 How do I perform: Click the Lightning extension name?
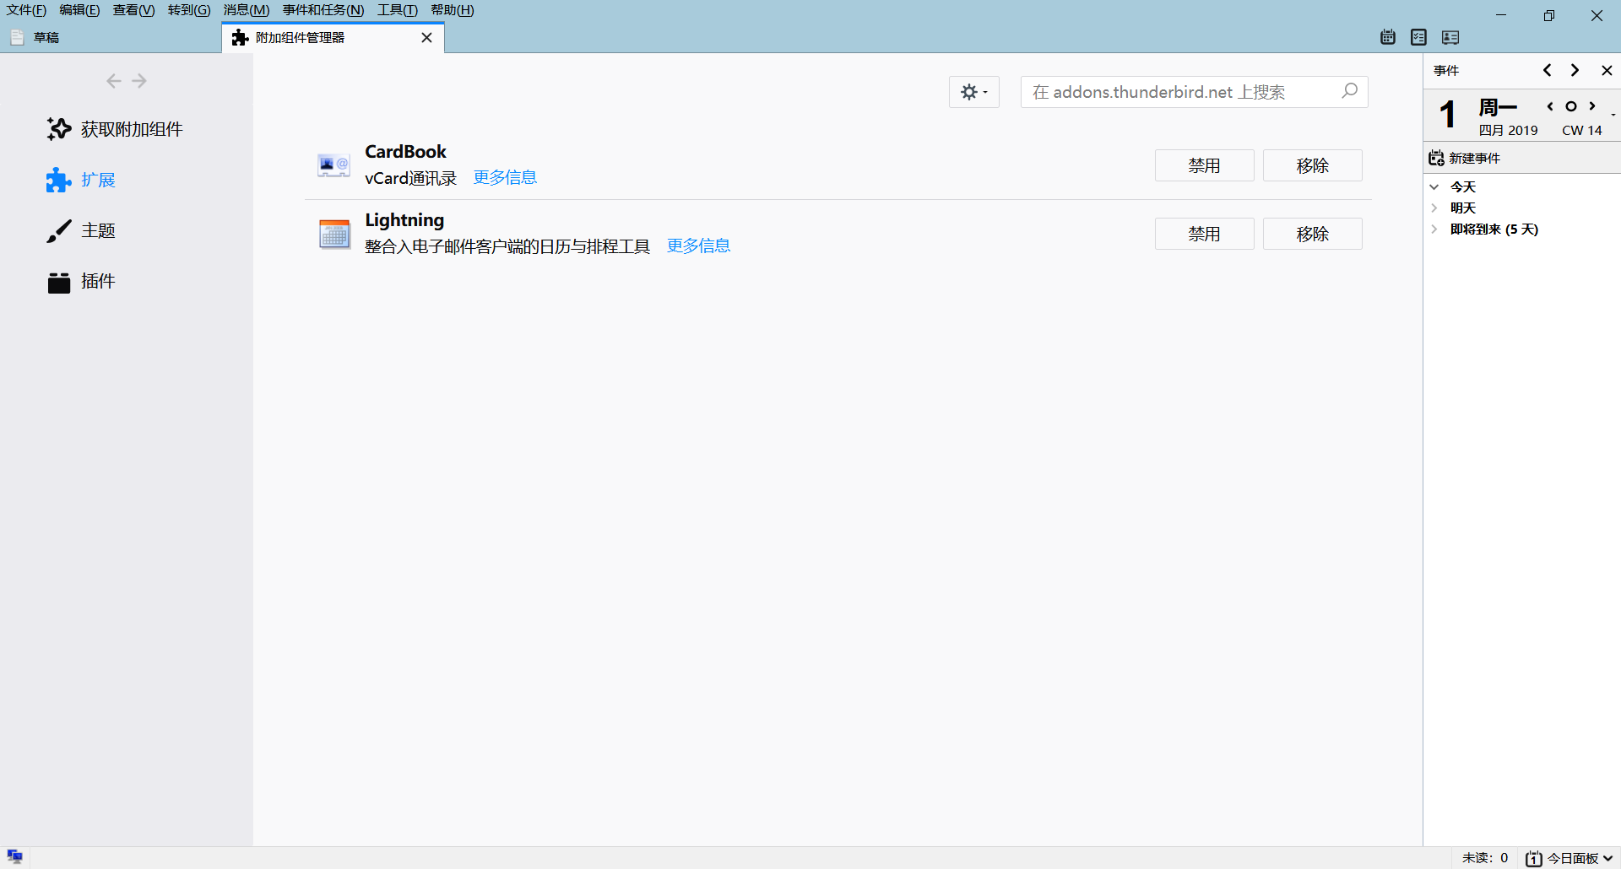(404, 220)
